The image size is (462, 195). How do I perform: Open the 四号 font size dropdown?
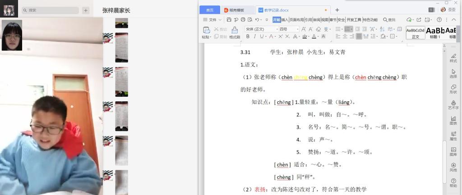(x=289, y=29)
